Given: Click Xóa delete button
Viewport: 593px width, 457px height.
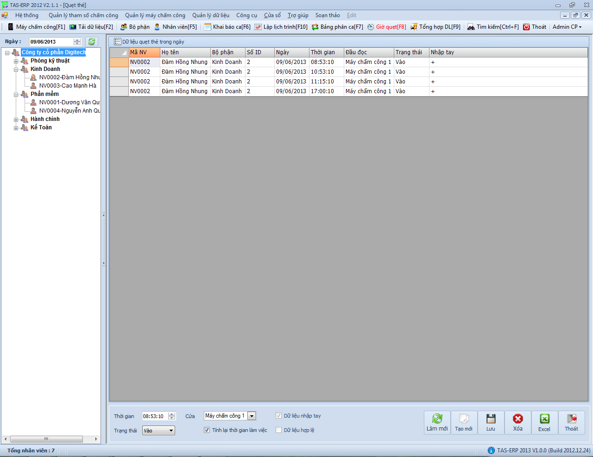Looking at the screenshot, I should click(x=517, y=423).
